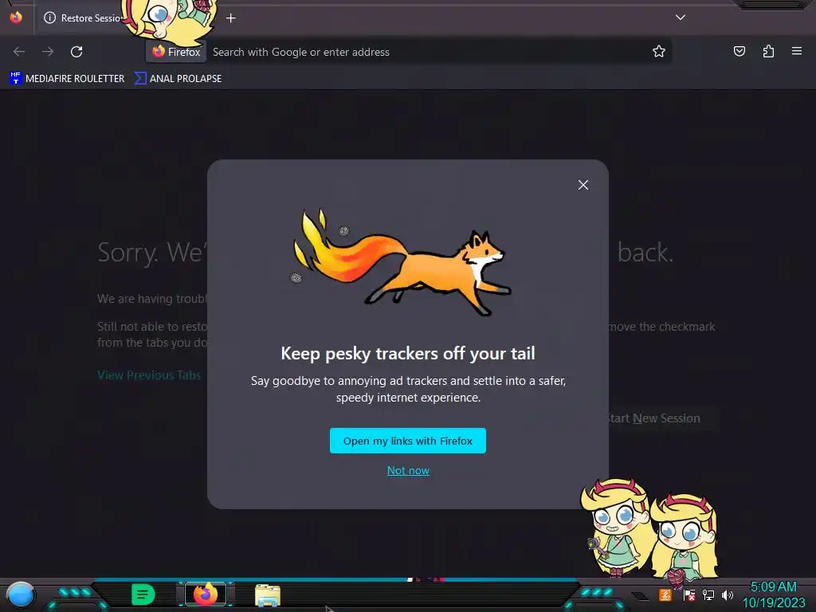Open the Save to Pocket icon

739,51
